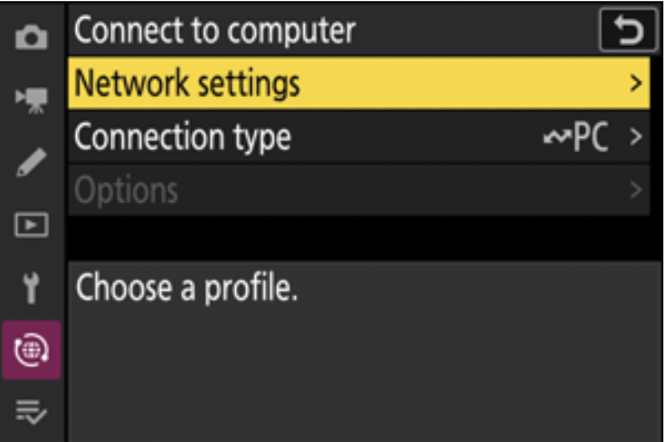Select the setup wrench icon
The height and width of the screenshot is (442, 664).
coord(32,288)
